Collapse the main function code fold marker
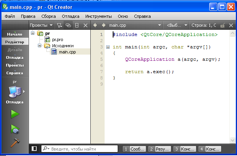The width and height of the screenshot is (237, 156). tap(108, 47)
